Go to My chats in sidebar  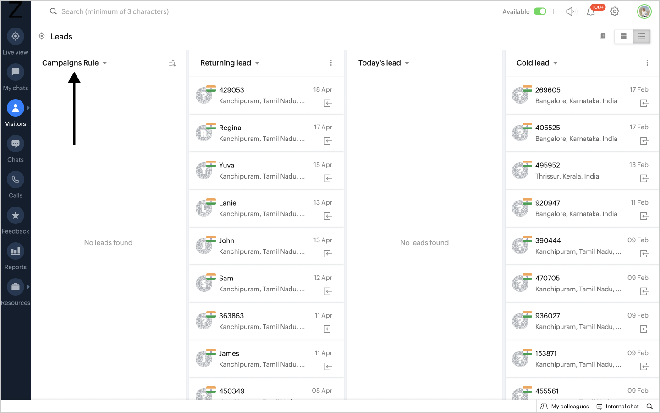point(16,72)
